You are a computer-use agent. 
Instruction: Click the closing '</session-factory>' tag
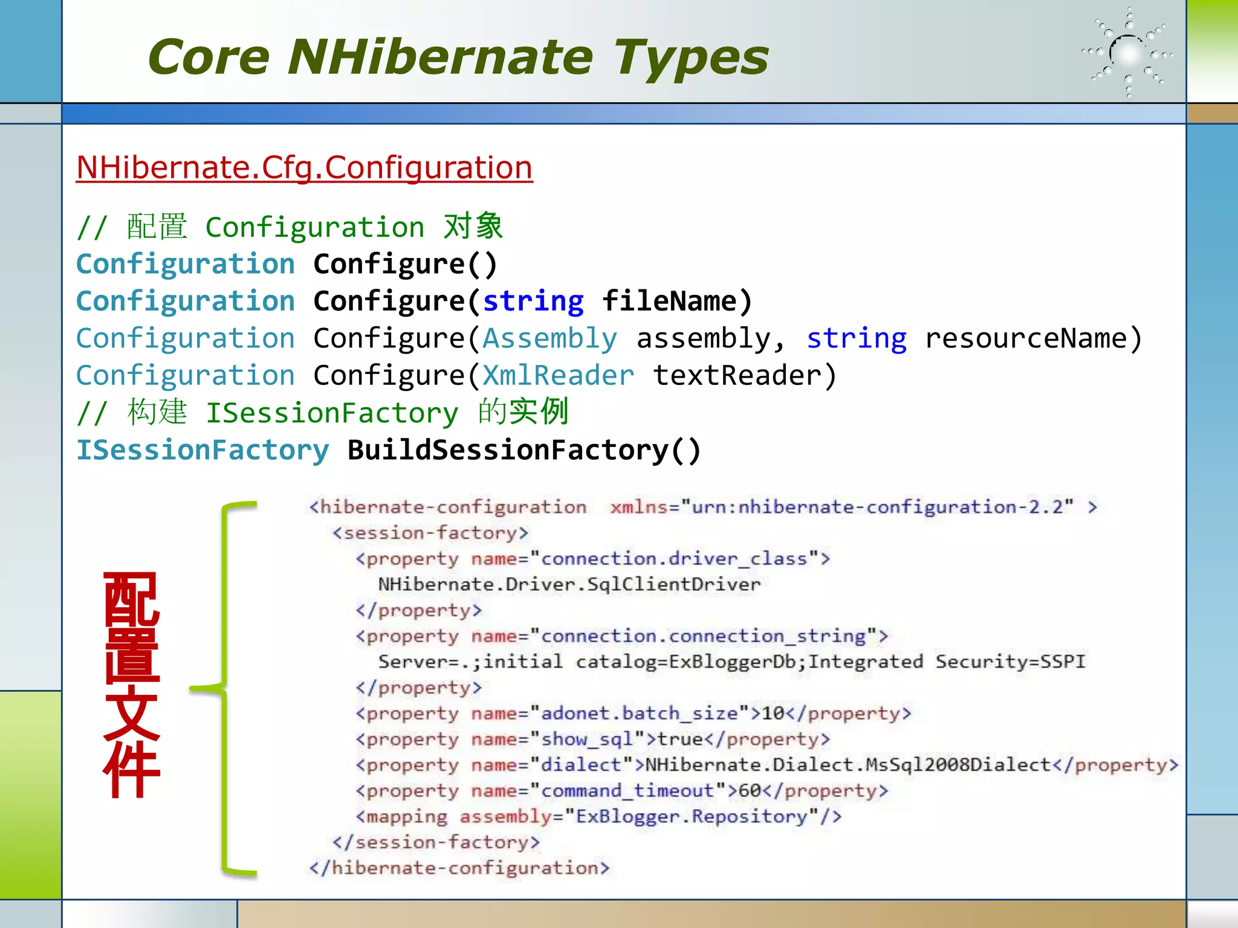click(x=436, y=842)
